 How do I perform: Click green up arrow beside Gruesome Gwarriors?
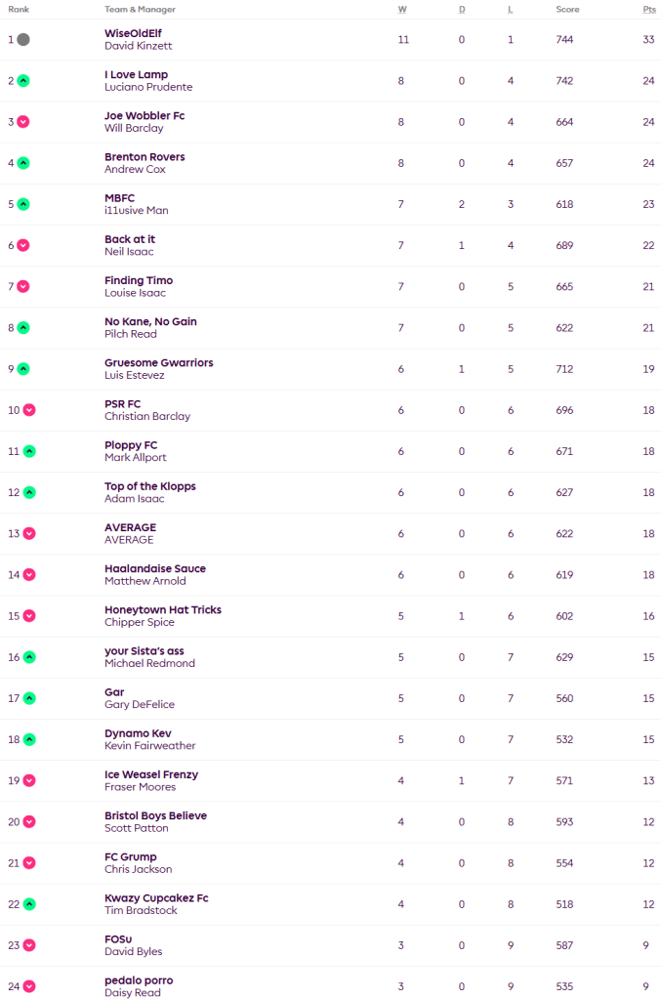23,369
